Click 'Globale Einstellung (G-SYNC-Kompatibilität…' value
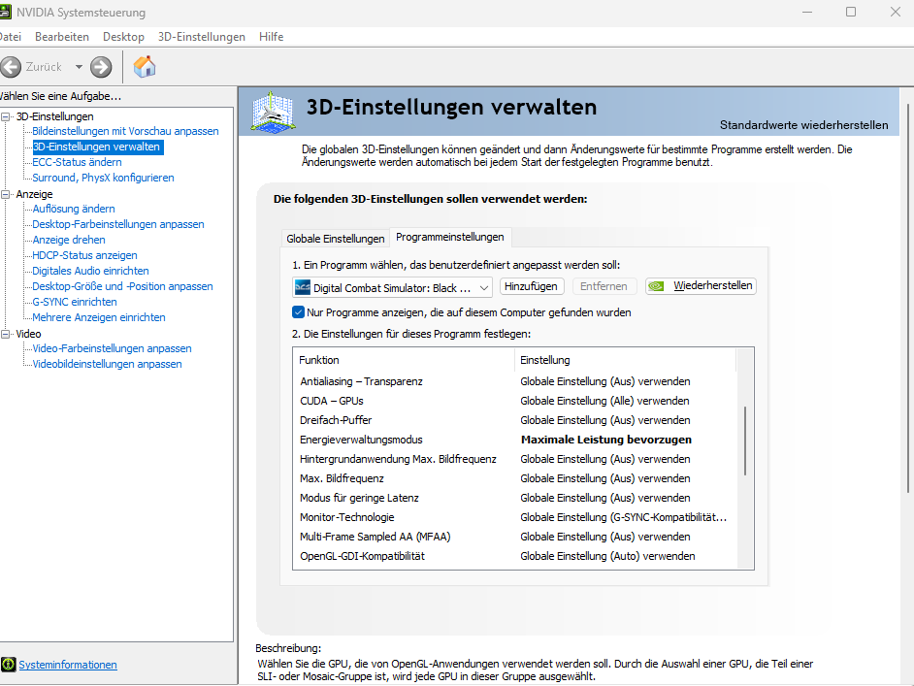Image resolution: width=914 pixels, height=686 pixels. [x=623, y=517]
